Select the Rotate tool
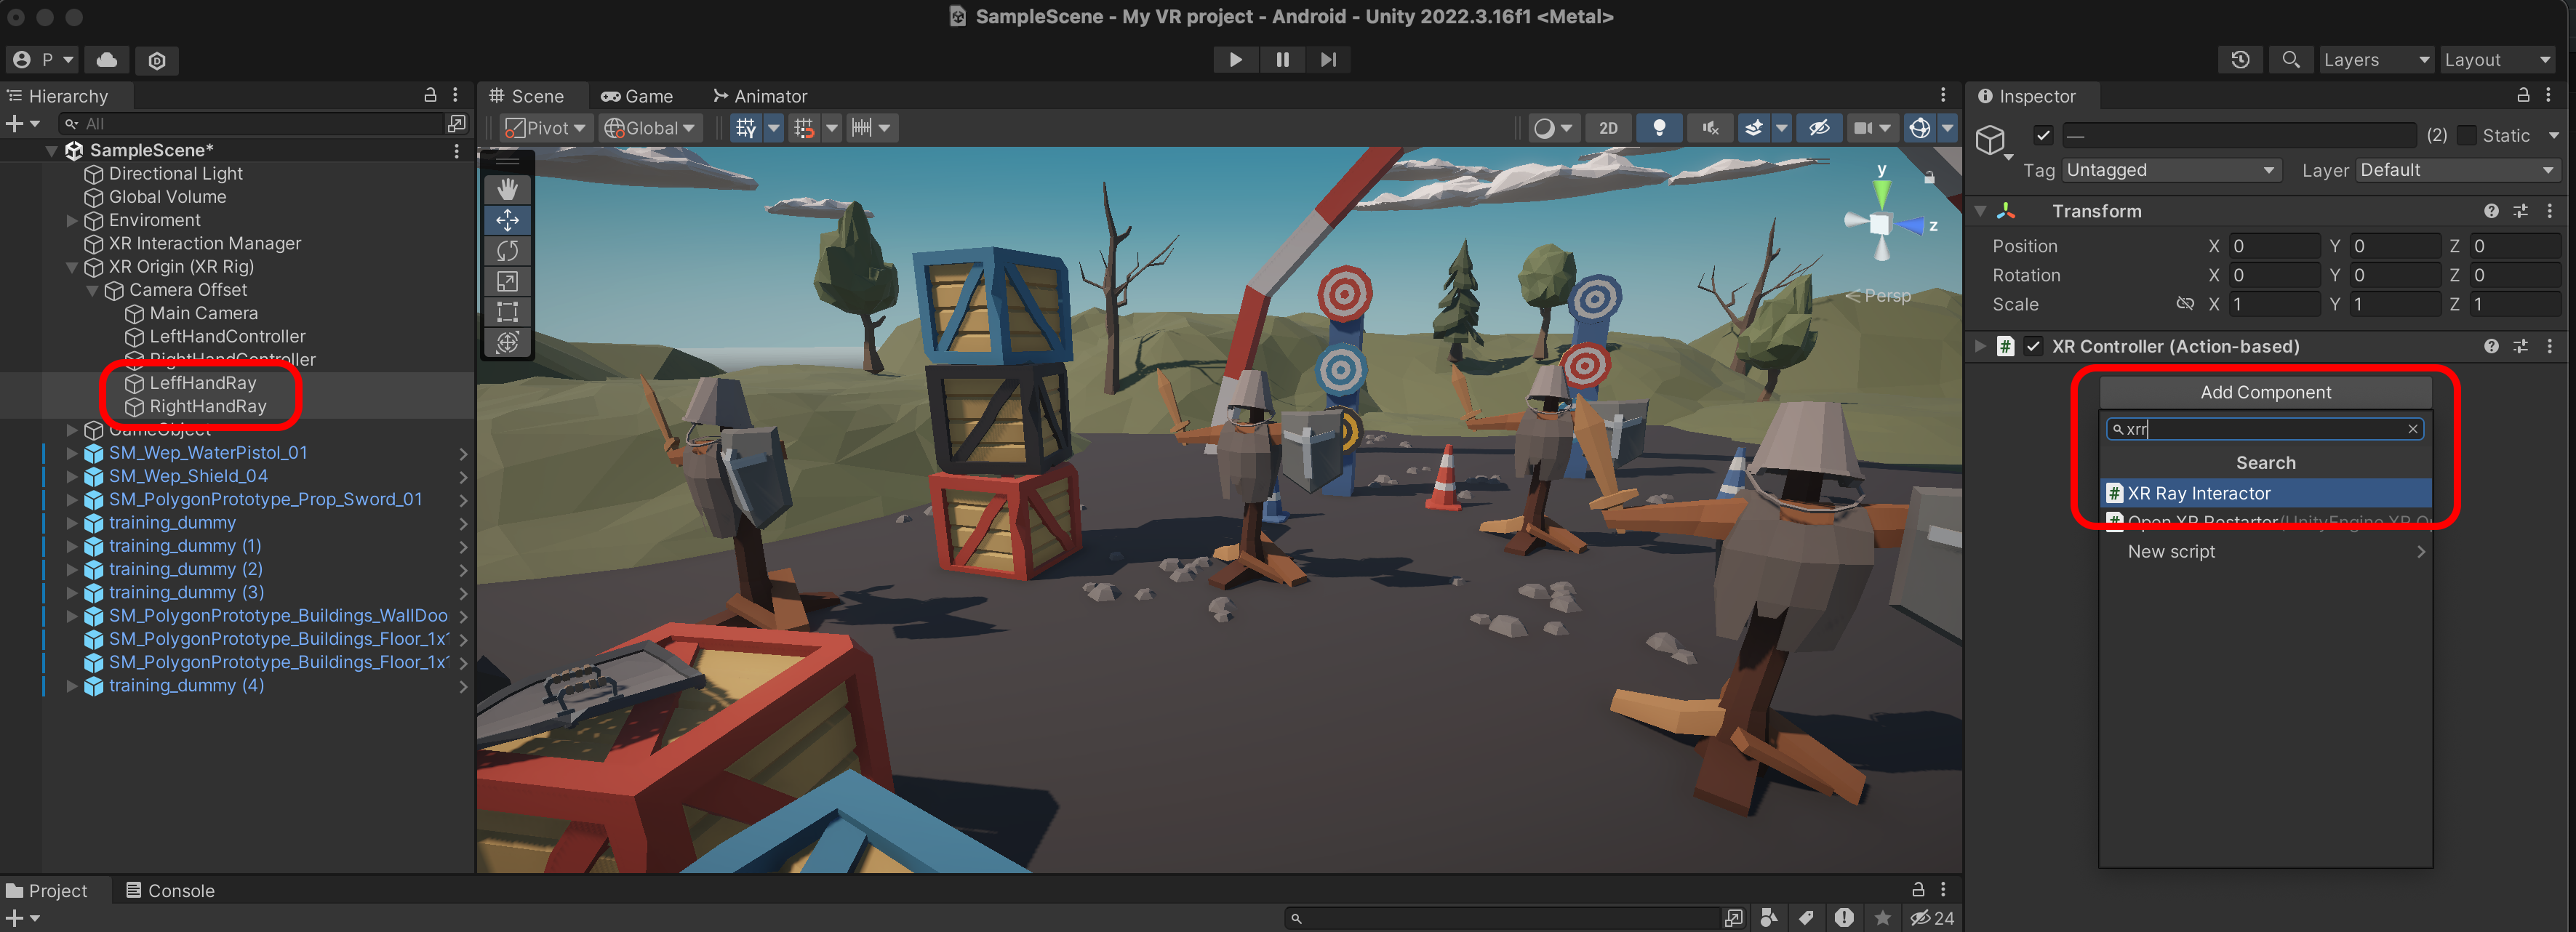Image resolution: width=2576 pixels, height=932 pixels. pyautogui.click(x=507, y=250)
